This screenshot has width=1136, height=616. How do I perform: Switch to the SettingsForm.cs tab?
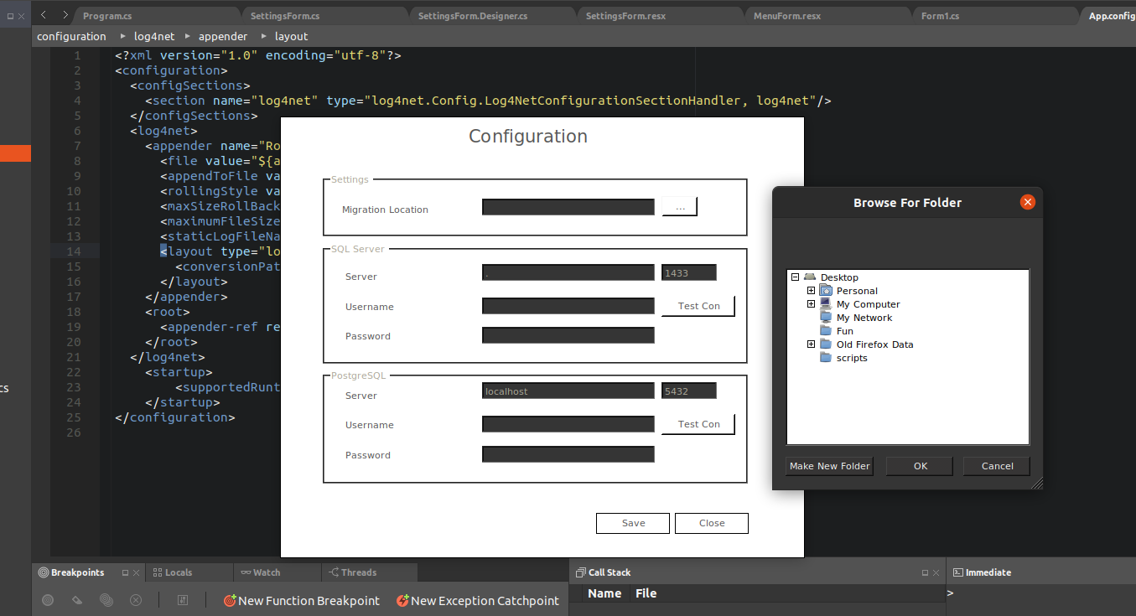(325, 16)
